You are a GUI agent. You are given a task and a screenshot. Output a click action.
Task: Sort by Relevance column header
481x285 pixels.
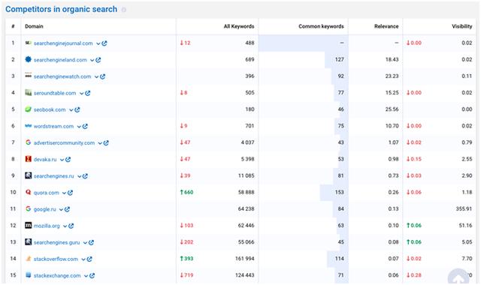point(386,26)
